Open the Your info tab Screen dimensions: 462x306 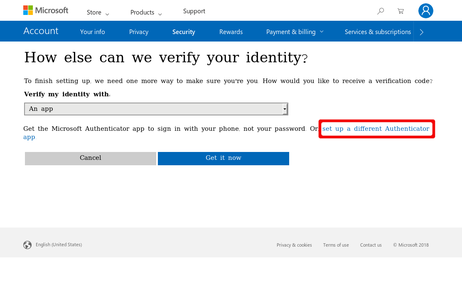pos(93,32)
